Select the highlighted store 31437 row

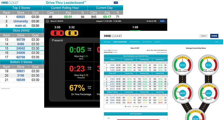136,84
